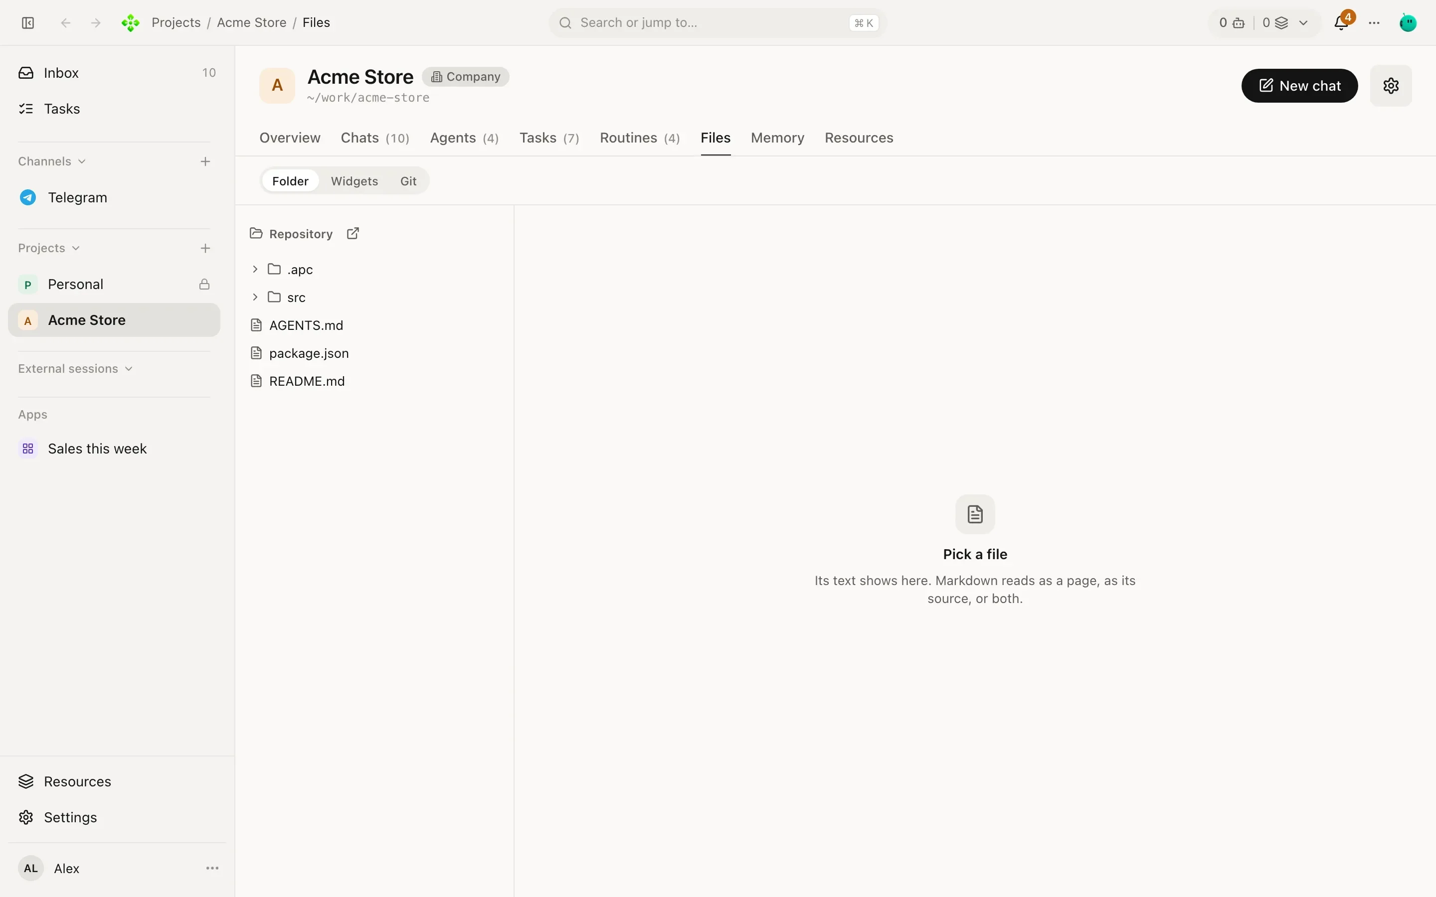Switch file view to Folder
Screen dimensions: 1436x897
click(x=290, y=181)
